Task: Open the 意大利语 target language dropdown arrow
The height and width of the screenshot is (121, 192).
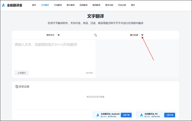Action: click(142, 35)
